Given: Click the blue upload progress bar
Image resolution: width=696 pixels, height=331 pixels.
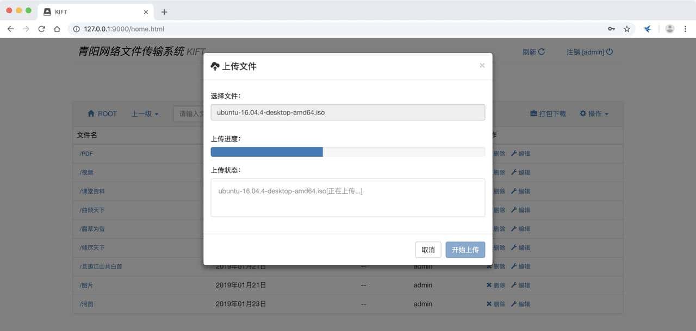Looking at the screenshot, I should click(x=266, y=151).
